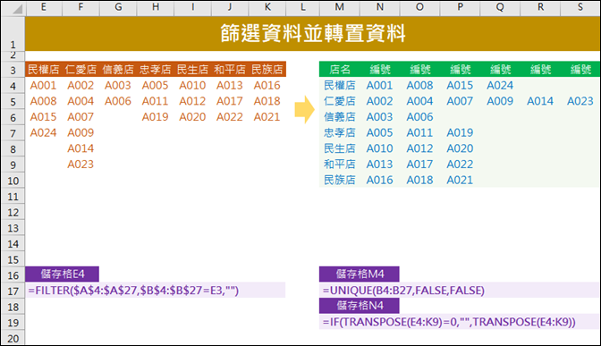Select the FILTER formula cell
The height and width of the screenshot is (346, 601).
156,291
